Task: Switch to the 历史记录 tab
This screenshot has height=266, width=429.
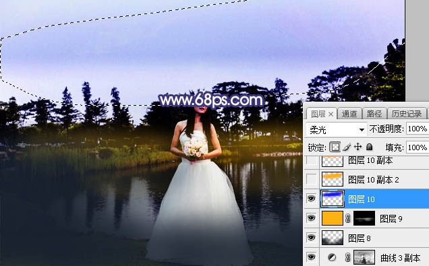Action: 407,114
